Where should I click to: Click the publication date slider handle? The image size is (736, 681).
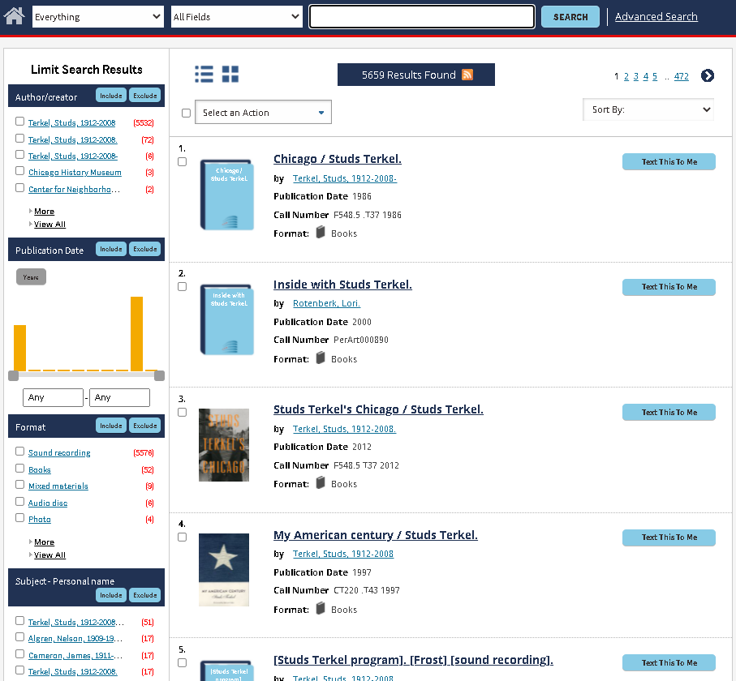12,375
